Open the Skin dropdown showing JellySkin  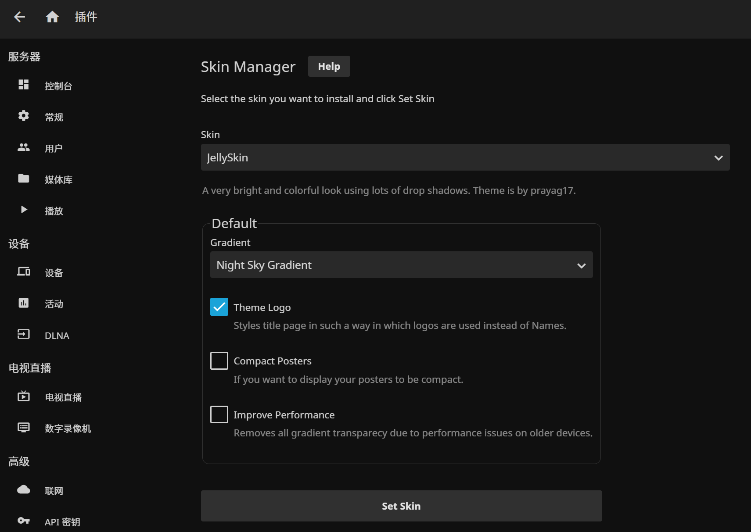pyautogui.click(x=465, y=157)
